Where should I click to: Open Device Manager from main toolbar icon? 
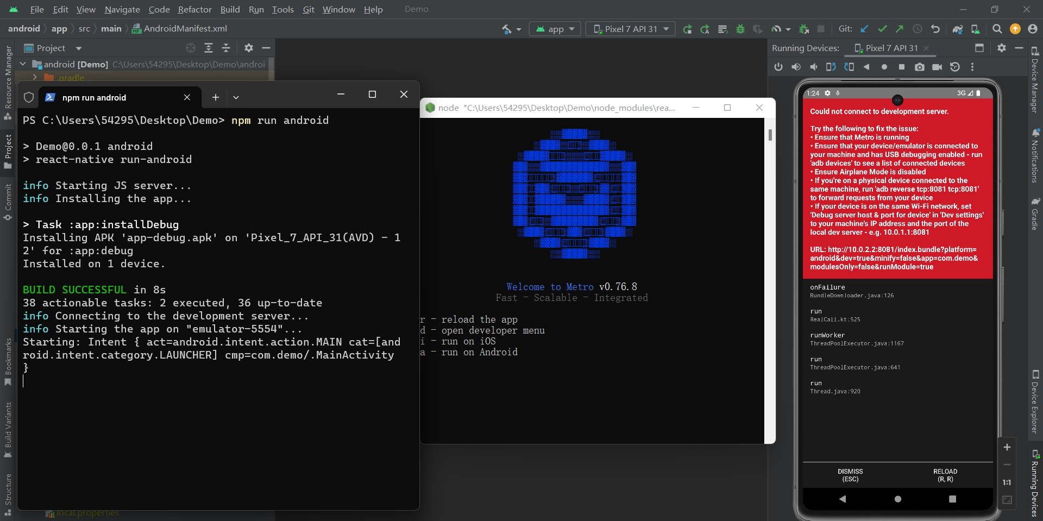976,29
